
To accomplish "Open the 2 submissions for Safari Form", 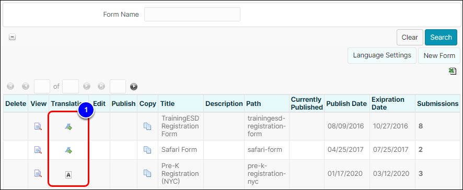I will point(421,150).
